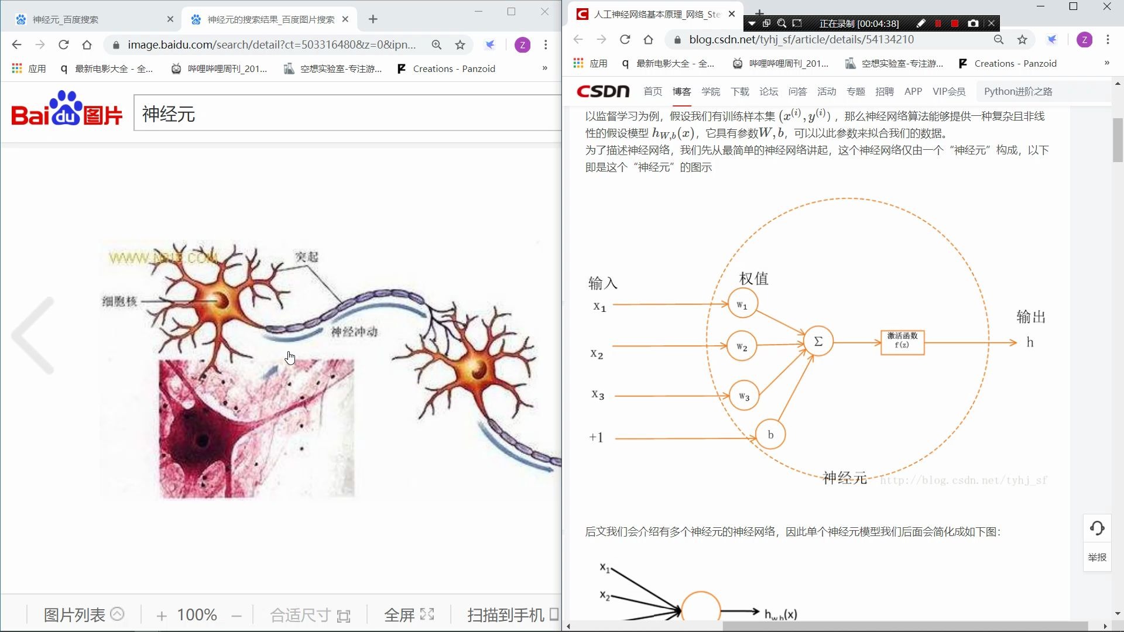1124x632 pixels.
Task: Reload the CSDN blog page
Action: (x=625, y=39)
